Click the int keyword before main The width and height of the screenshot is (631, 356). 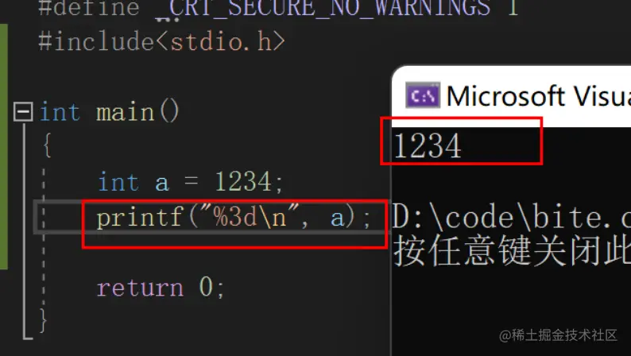[x=60, y=112]
